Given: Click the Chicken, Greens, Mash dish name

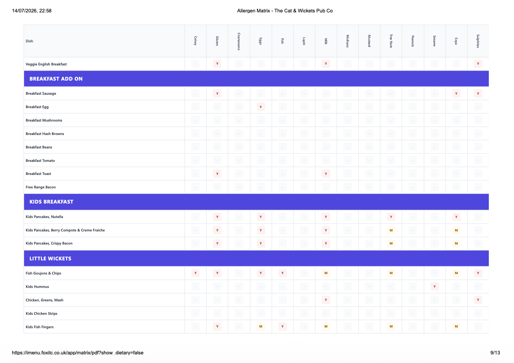Looking at the screenshot, I should 44,300.
